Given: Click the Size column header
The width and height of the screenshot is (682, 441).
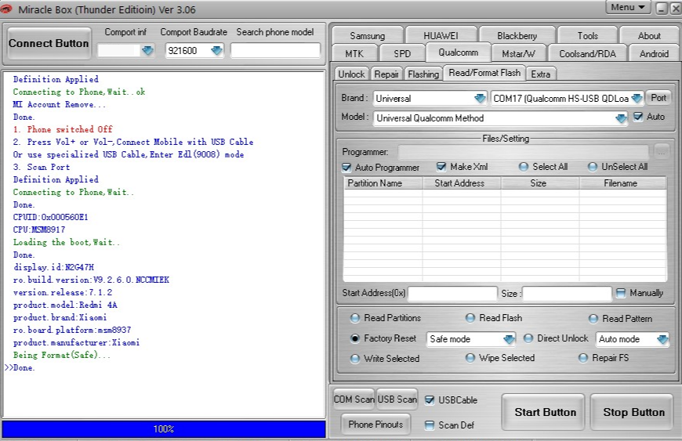Looking at the screenshot, I should pyautogui.click(x=540, y=183).
